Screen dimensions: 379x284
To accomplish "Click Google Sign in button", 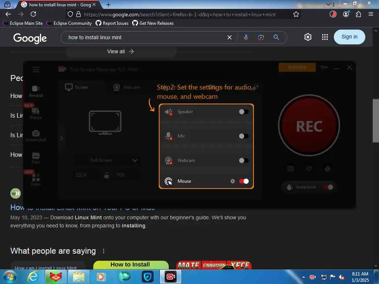I will (349, 37).
